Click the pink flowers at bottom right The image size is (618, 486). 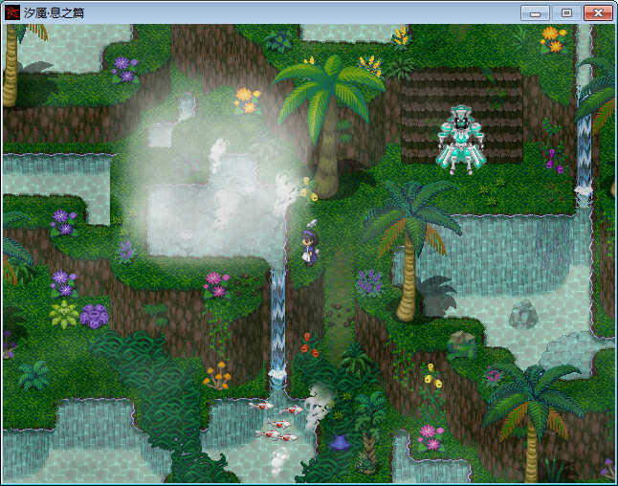tap(430, 437)
